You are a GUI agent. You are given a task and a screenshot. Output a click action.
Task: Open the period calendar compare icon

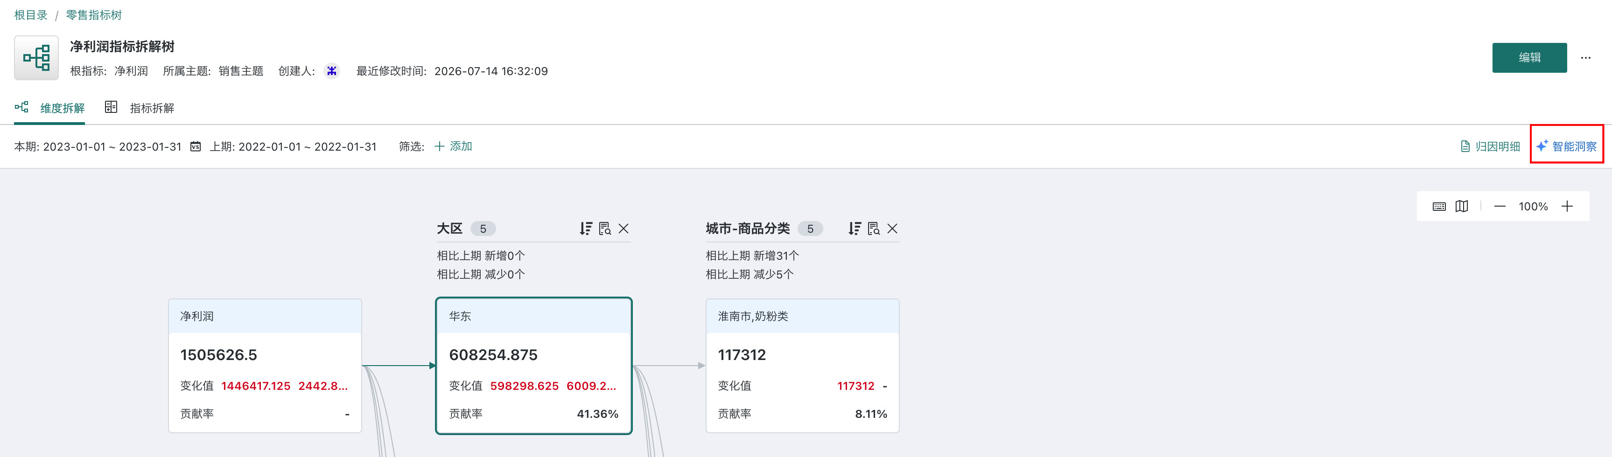pos(196,146)
